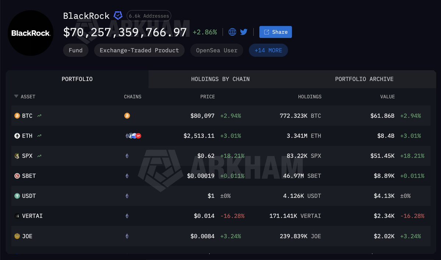Select the Fund tag

pyautogui.click(x=76, y=50)
